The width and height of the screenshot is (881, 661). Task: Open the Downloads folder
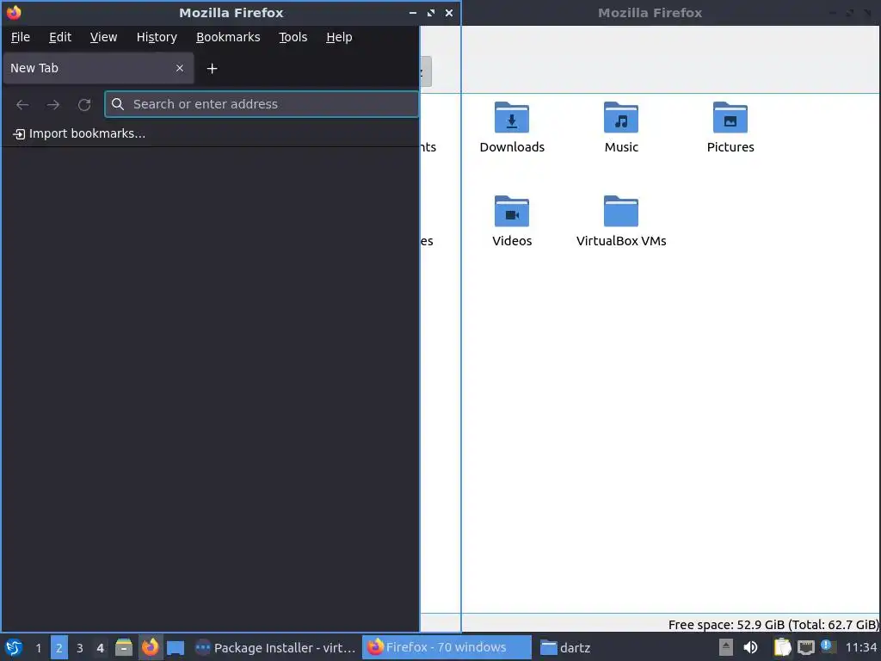click(x=512, y=127)
